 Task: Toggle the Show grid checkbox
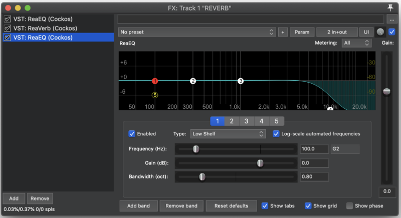tap(308, 206)
